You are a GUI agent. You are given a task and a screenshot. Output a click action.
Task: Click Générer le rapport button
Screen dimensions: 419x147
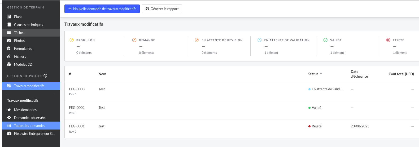click(x=162, y=9)
